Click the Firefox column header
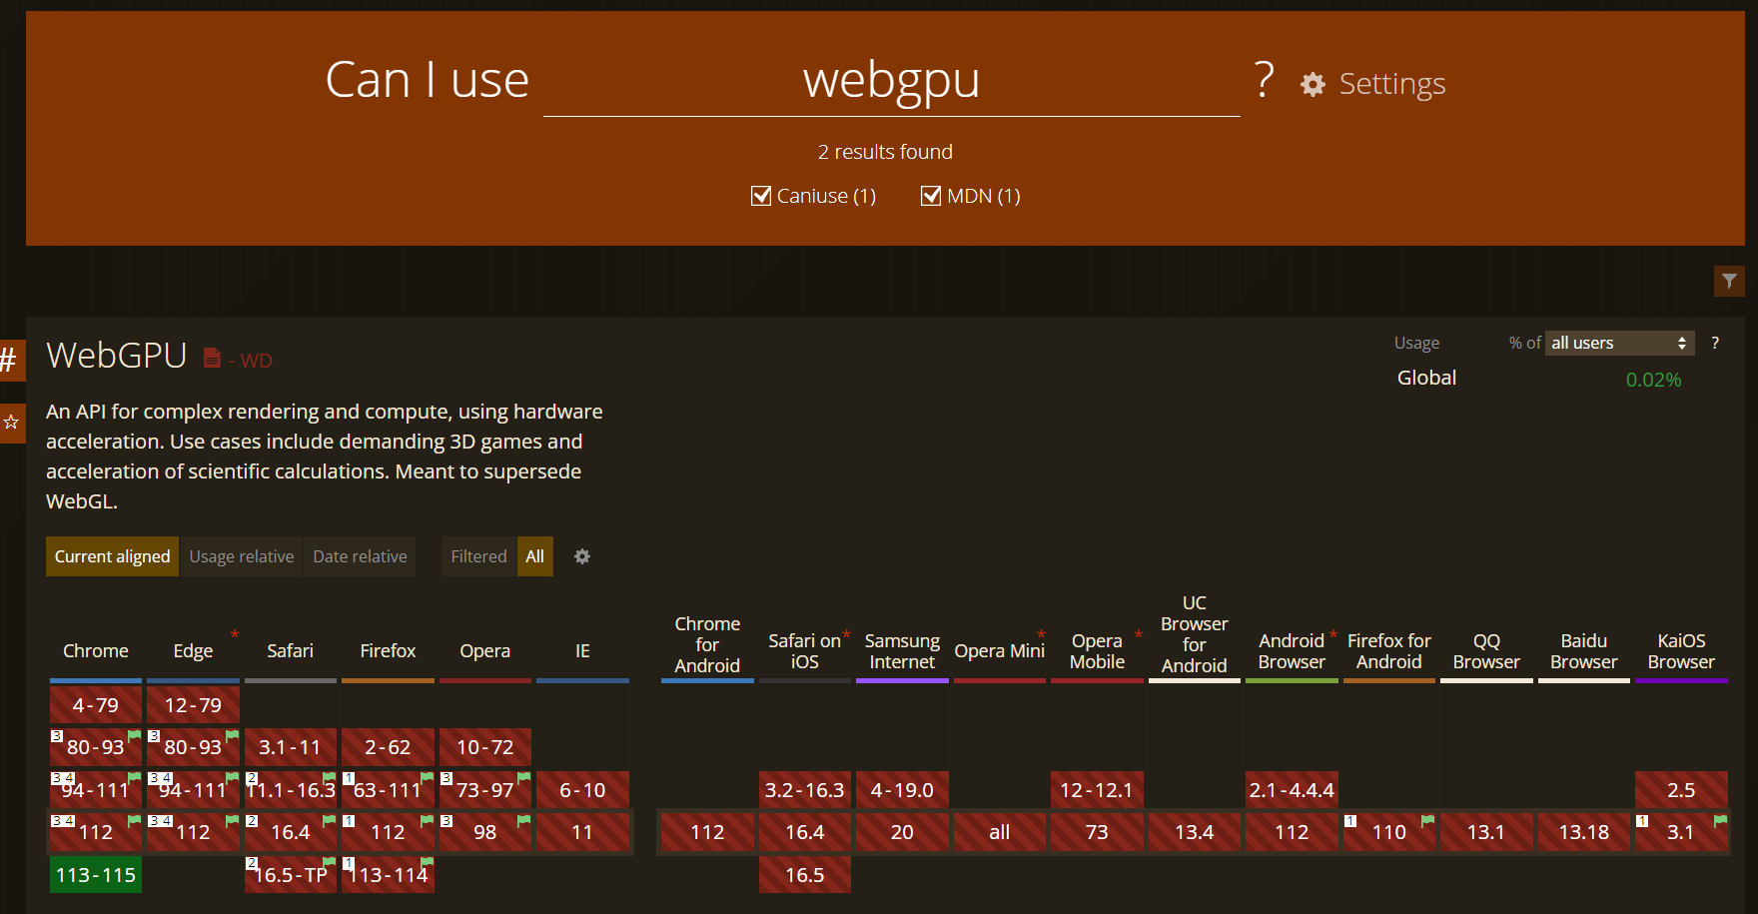Screen dimensions: 1758x914 click(388, 650)
